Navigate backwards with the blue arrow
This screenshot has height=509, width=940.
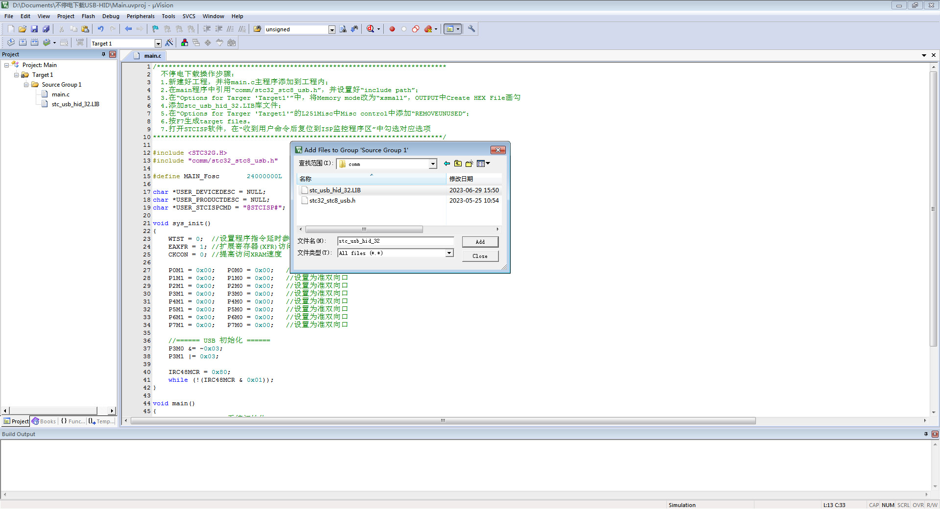(x=128, y=29)
